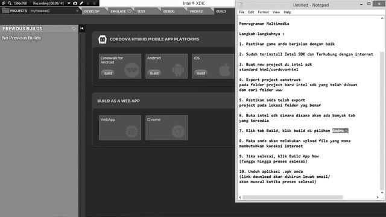Open the recording options dropdown arrow
Viewport: 386px width, 217px height.
point(69,3)
